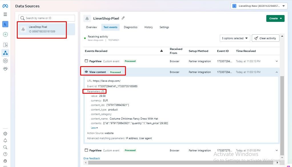
Task: Click the TEST49921 test code text
Action: point(114,40)
